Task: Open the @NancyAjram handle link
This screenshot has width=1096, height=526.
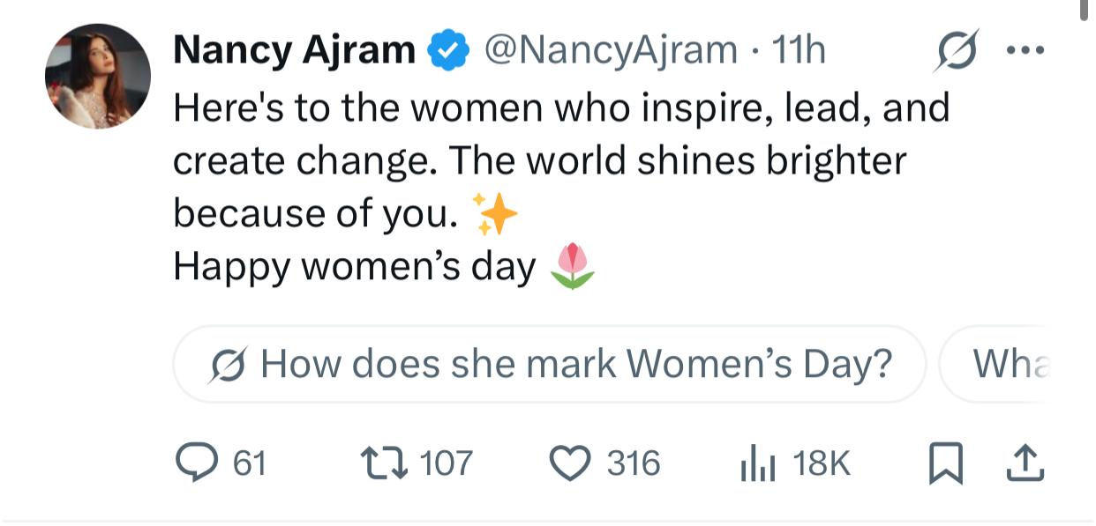Action: point(611,50)
